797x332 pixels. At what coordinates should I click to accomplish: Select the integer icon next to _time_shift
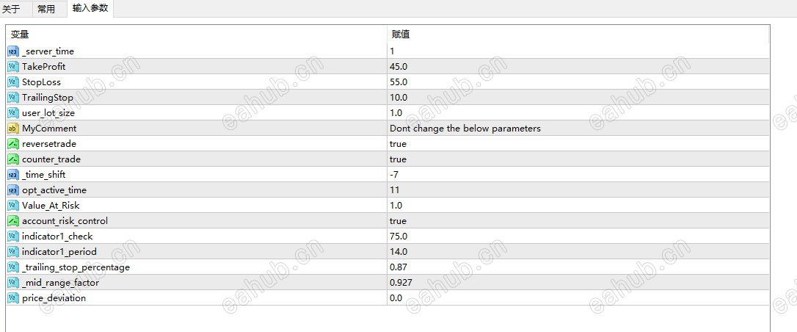click(13, 174)
